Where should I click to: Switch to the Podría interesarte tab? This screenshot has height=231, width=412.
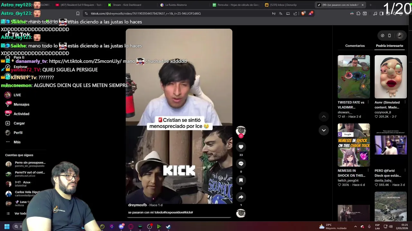click(x=389, y=46)
